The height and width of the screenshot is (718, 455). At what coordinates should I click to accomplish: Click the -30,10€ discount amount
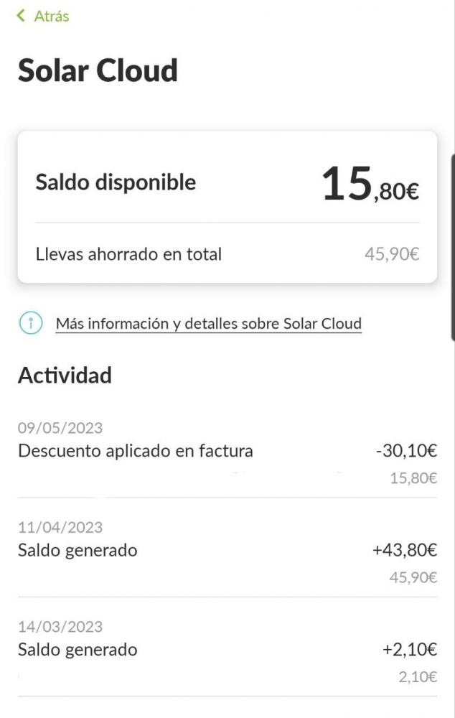click(406, 451)
